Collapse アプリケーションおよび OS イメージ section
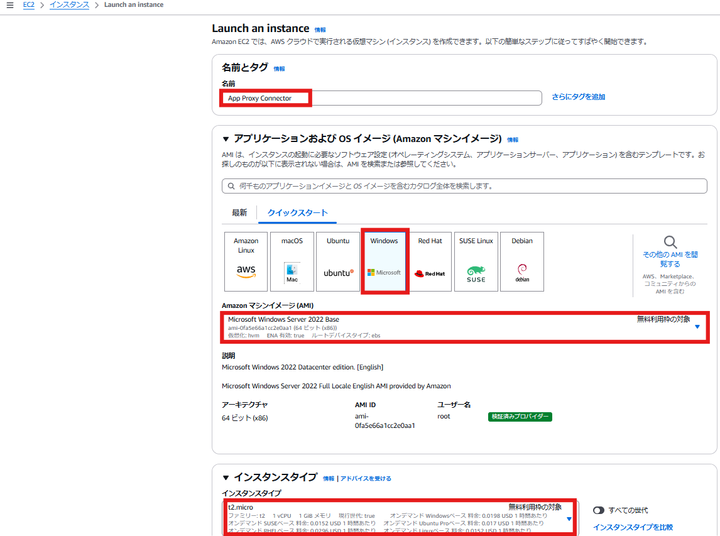This screenshot has height=536, width=720. point(226,139)
